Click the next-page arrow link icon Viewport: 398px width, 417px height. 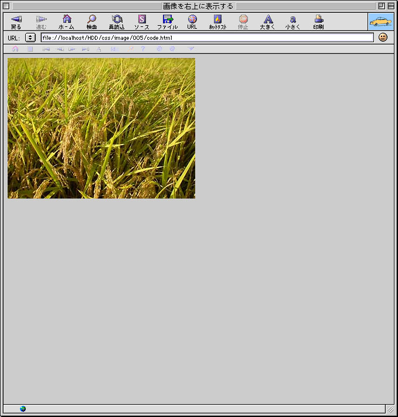[x=72, y=49]
